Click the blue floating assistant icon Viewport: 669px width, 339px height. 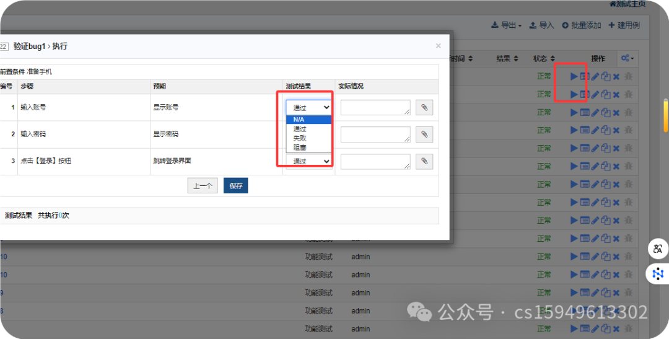tap(658, 274)
